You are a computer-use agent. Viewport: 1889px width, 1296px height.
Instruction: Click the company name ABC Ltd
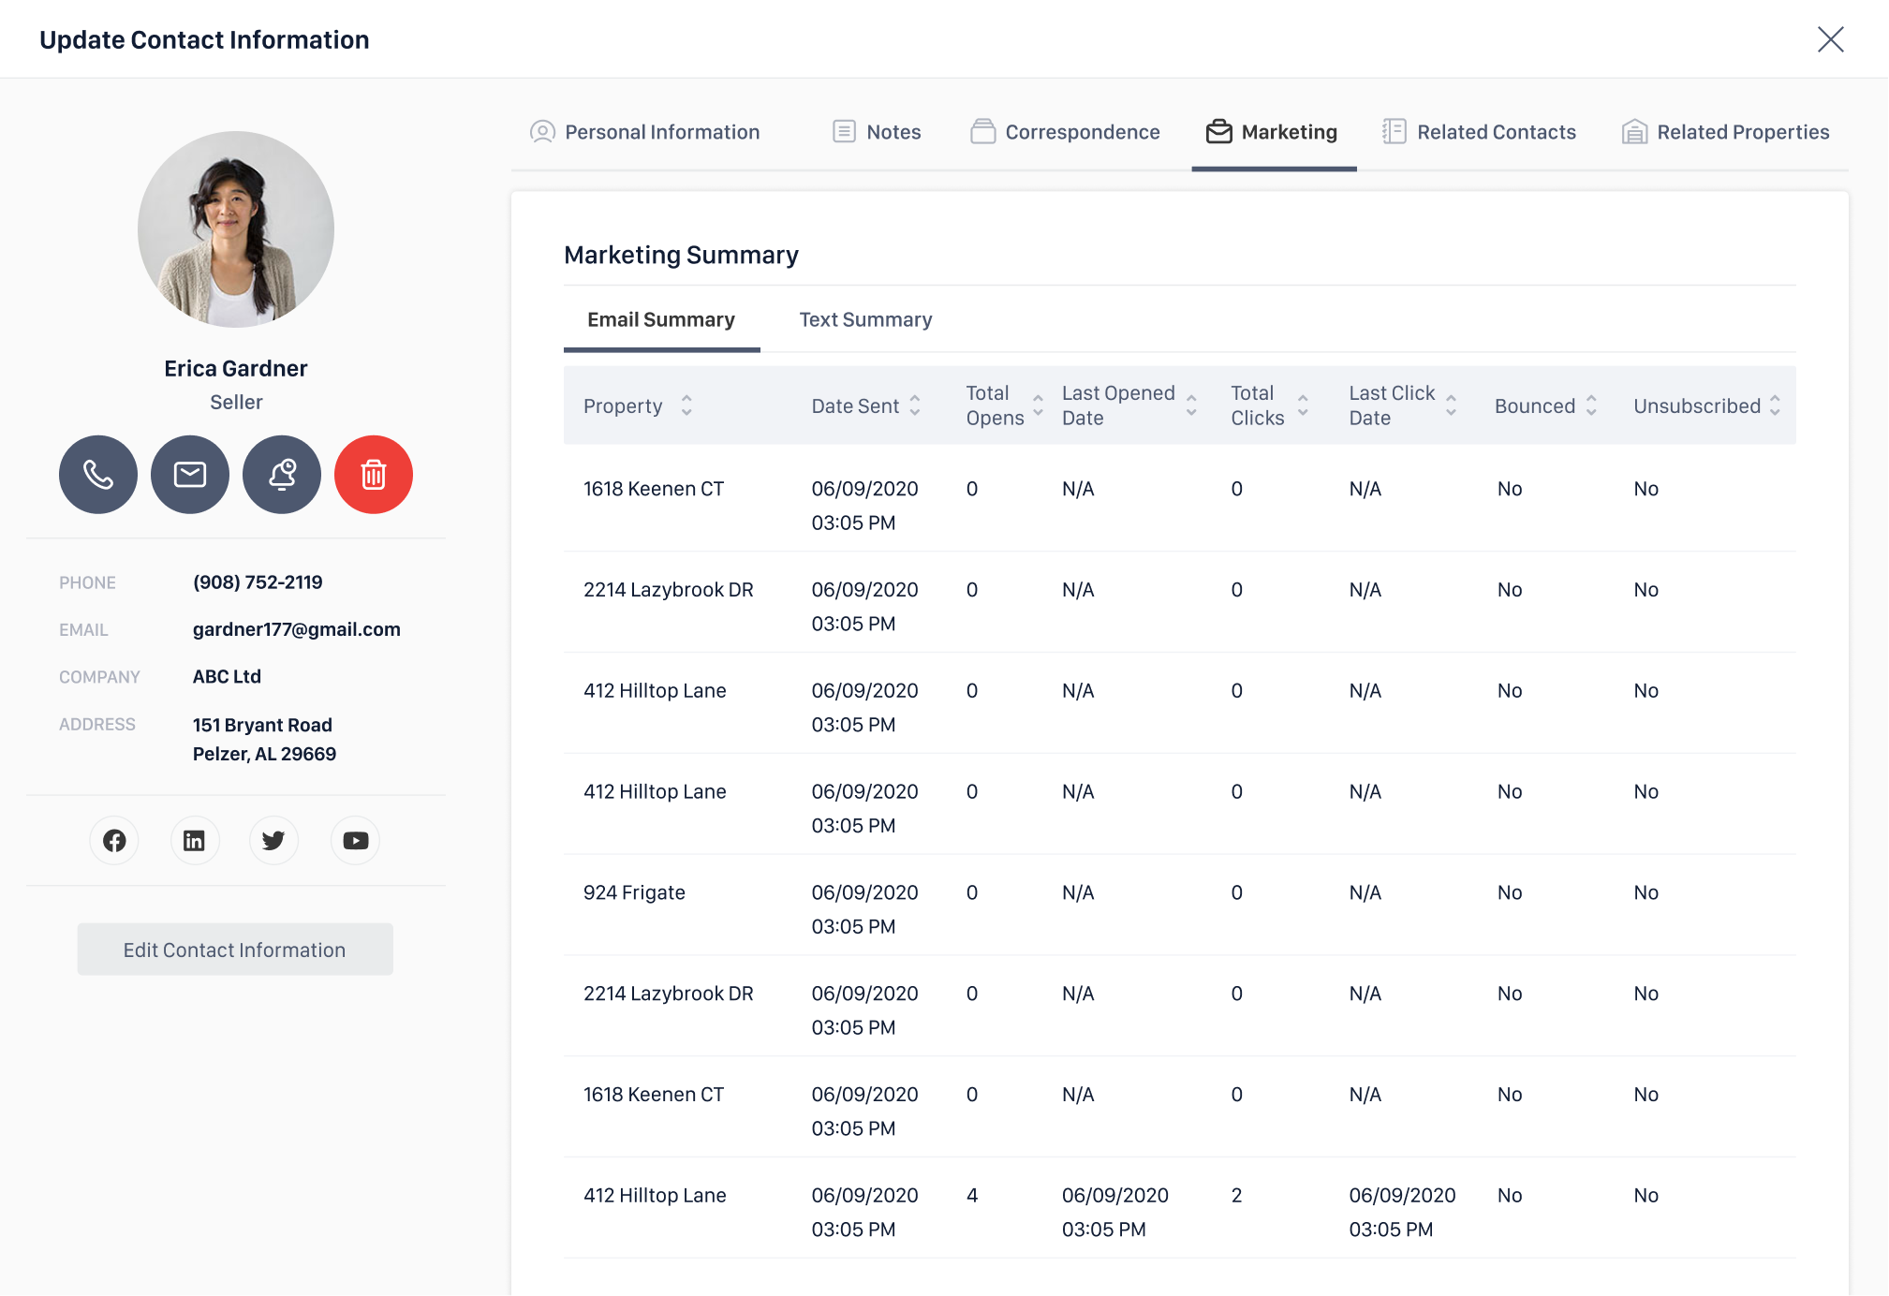pos(227,676)
